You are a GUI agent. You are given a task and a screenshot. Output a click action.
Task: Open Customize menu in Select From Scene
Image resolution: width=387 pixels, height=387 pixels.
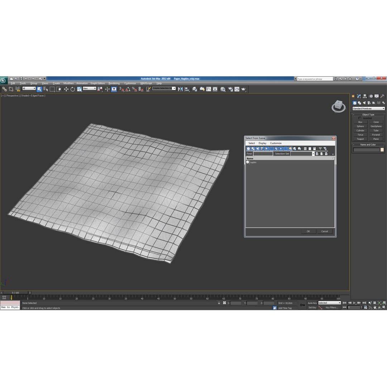(276, 143)
